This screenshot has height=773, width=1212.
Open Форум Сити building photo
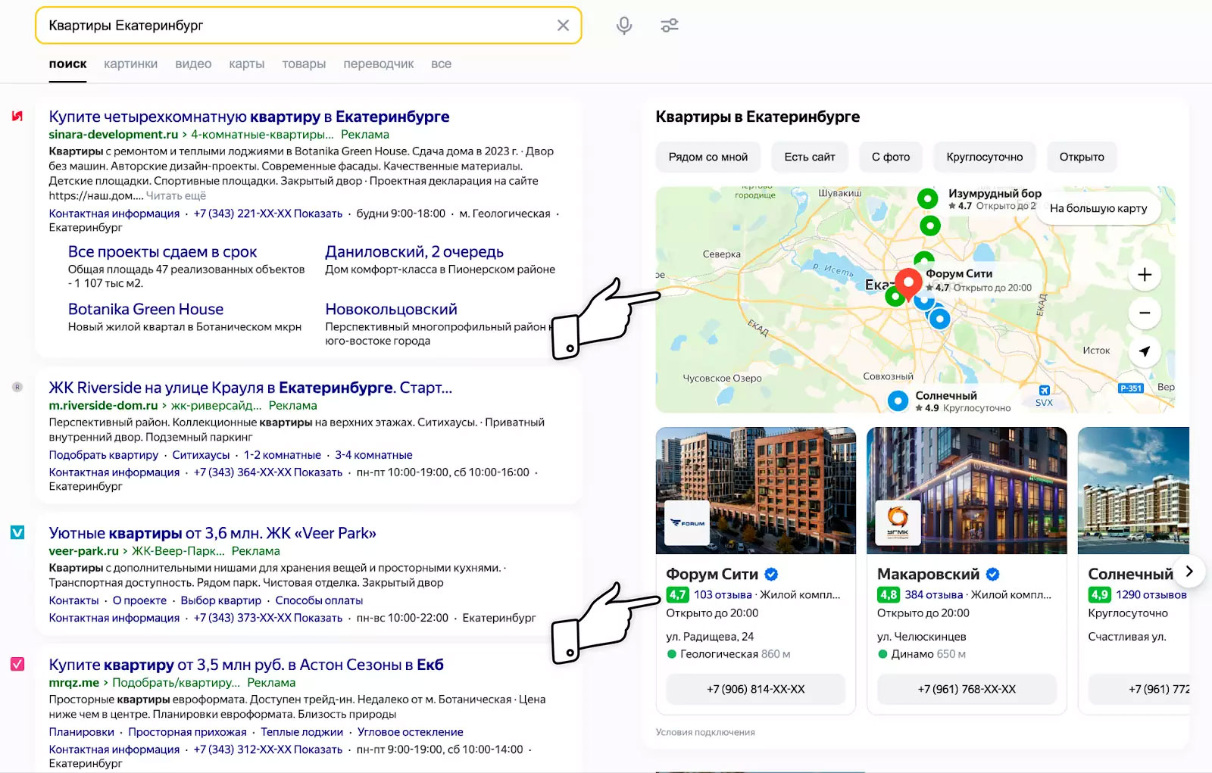tap(756, 491)
